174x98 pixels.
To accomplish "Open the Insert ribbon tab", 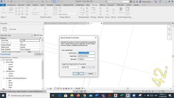I will (42, 5).
